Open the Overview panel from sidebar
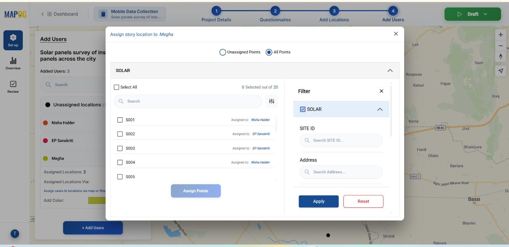The image size is (509, 247). (x=13, y=64)
